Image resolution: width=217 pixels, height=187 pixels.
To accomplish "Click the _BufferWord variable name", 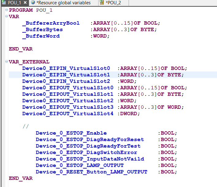I will [x=41, y=36].
